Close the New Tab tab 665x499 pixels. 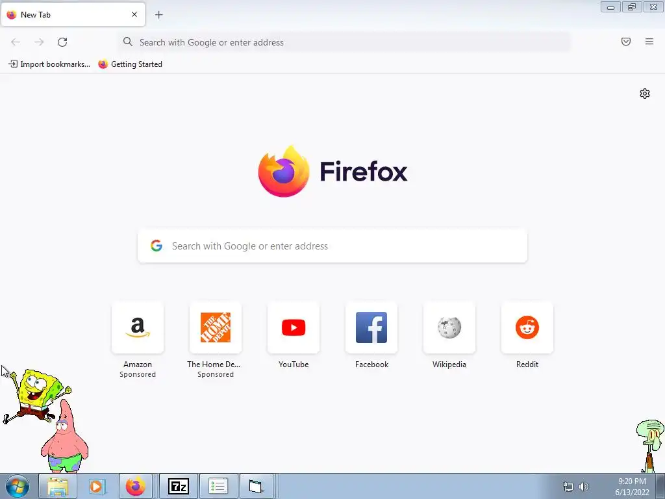(134, 14)
